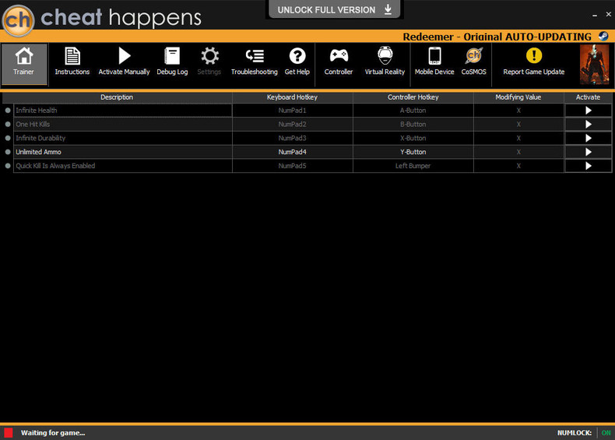Open Virtual Reality options
The width and height of the screenshot is (615, 440).
[385, 62]
